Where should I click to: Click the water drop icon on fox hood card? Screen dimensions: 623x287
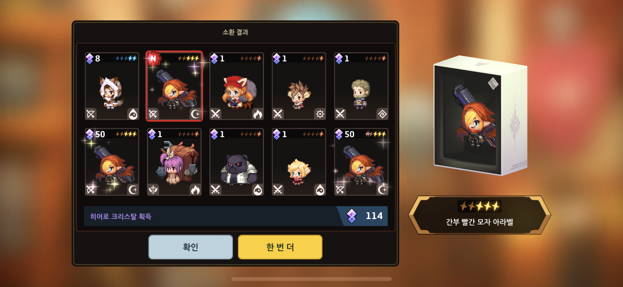(133, 114)
